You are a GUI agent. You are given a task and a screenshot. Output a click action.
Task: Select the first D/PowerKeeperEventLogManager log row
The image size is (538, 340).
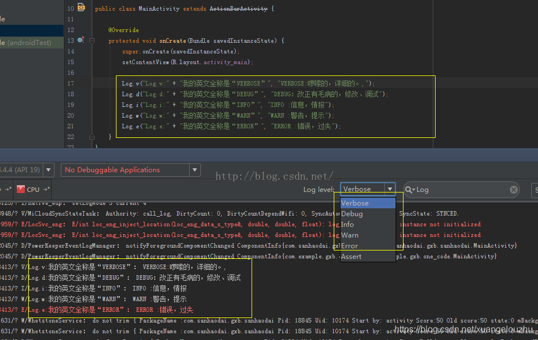tap(258, 245)
